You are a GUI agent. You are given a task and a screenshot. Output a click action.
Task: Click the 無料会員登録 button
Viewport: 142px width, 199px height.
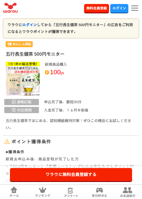pyautogui.click(x=97, y=8)
